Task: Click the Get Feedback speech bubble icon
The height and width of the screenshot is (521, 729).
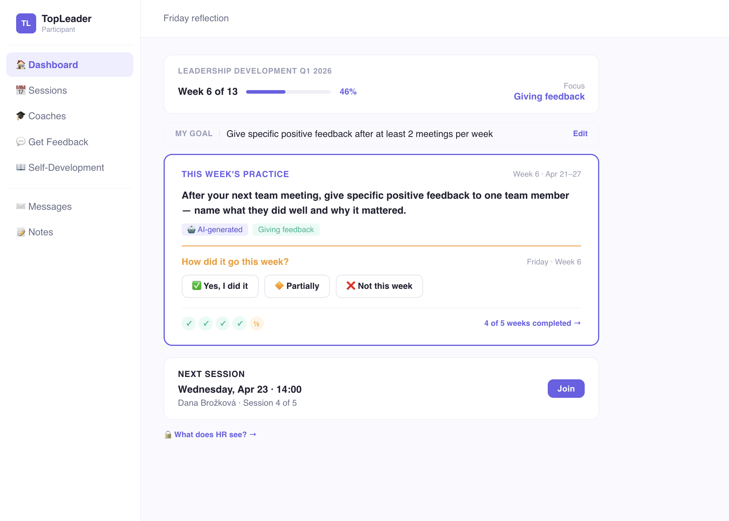Action: coord(21,142)
